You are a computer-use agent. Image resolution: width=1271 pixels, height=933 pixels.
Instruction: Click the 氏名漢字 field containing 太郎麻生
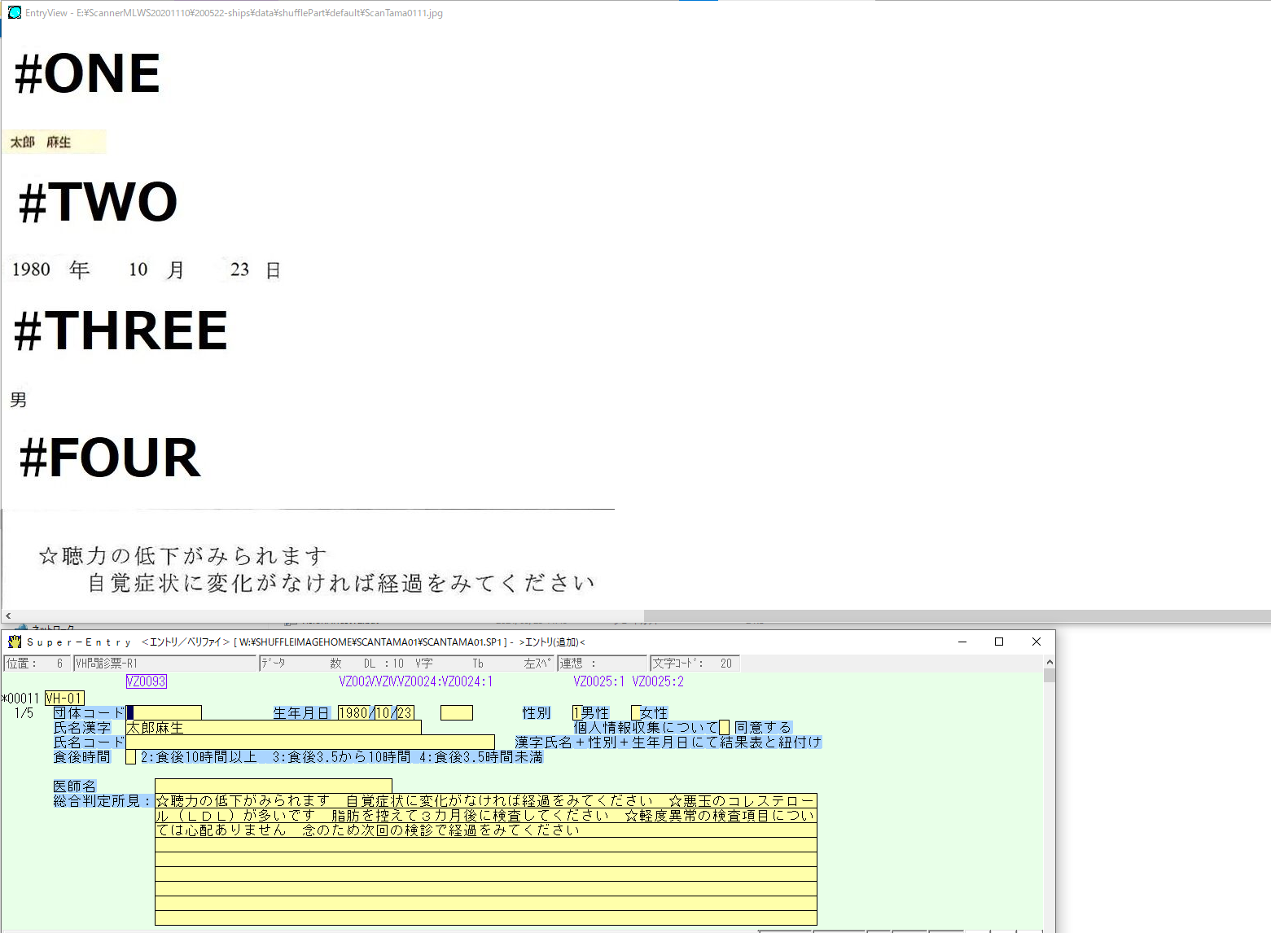[x=273, y=728]
